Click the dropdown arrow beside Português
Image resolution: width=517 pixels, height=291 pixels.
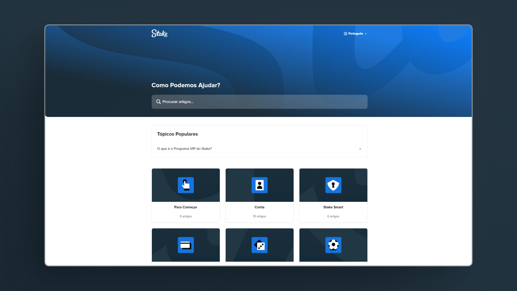pos(366,34)
